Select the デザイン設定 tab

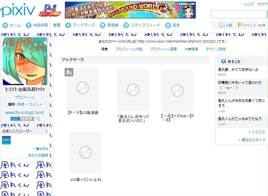point(216,49)
